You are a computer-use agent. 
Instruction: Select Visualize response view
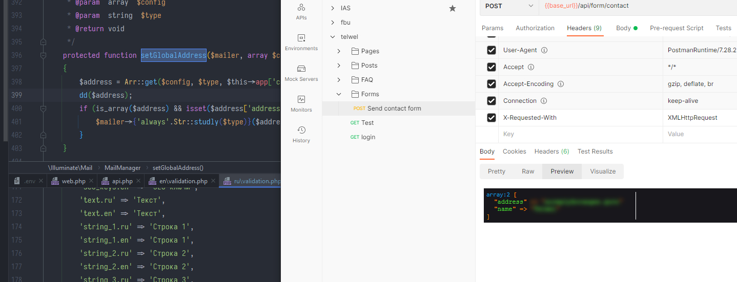tap(603, 171)
